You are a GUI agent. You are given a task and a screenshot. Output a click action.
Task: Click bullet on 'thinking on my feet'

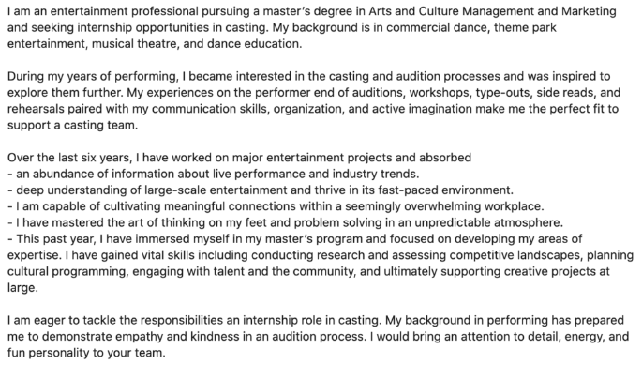point(285,222)
